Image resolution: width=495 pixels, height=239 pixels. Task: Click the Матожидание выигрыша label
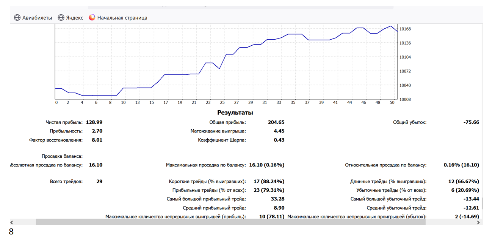(x=218, y=131)
